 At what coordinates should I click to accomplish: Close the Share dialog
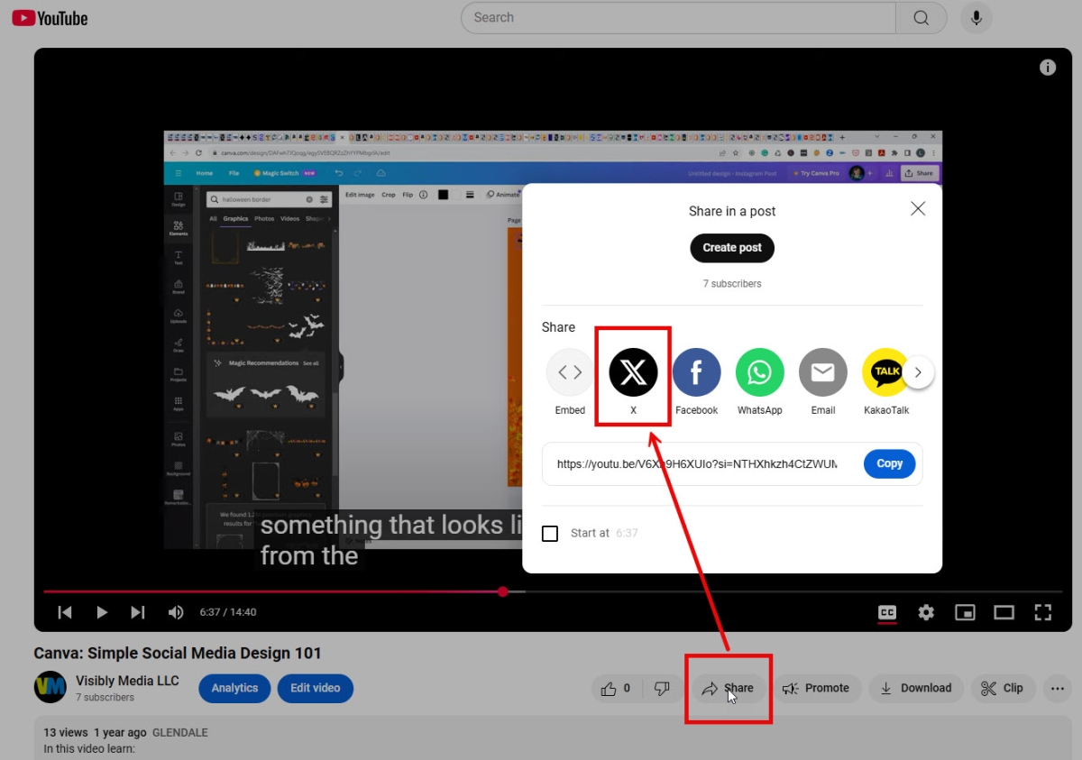[918, 209]
